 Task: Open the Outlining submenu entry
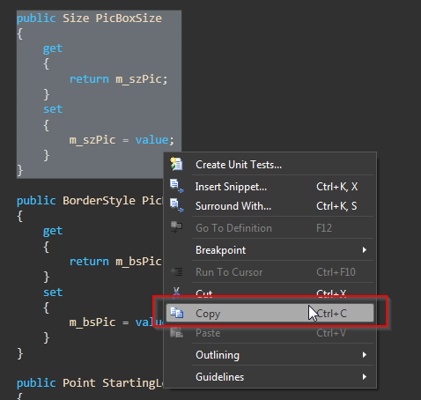[x=270, y=355]
